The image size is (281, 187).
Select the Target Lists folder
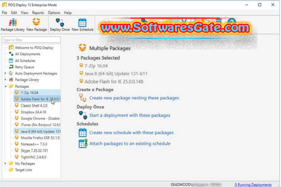point(23,170)
